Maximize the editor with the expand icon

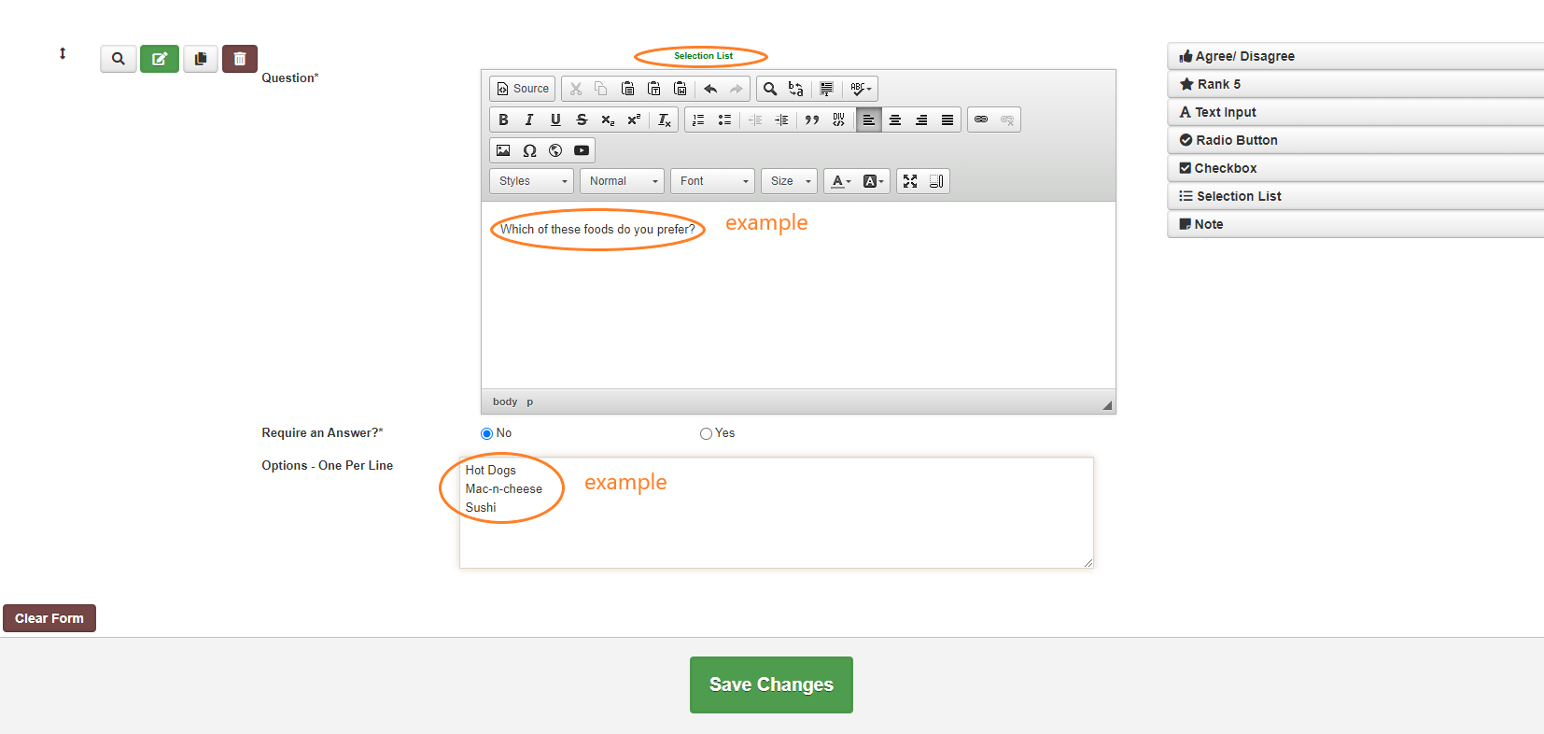910,181
